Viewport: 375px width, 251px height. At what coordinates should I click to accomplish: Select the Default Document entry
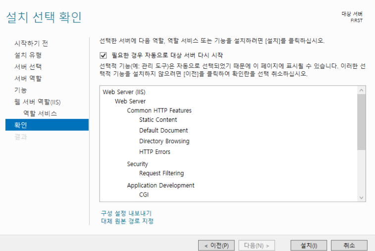coord(163,131)
